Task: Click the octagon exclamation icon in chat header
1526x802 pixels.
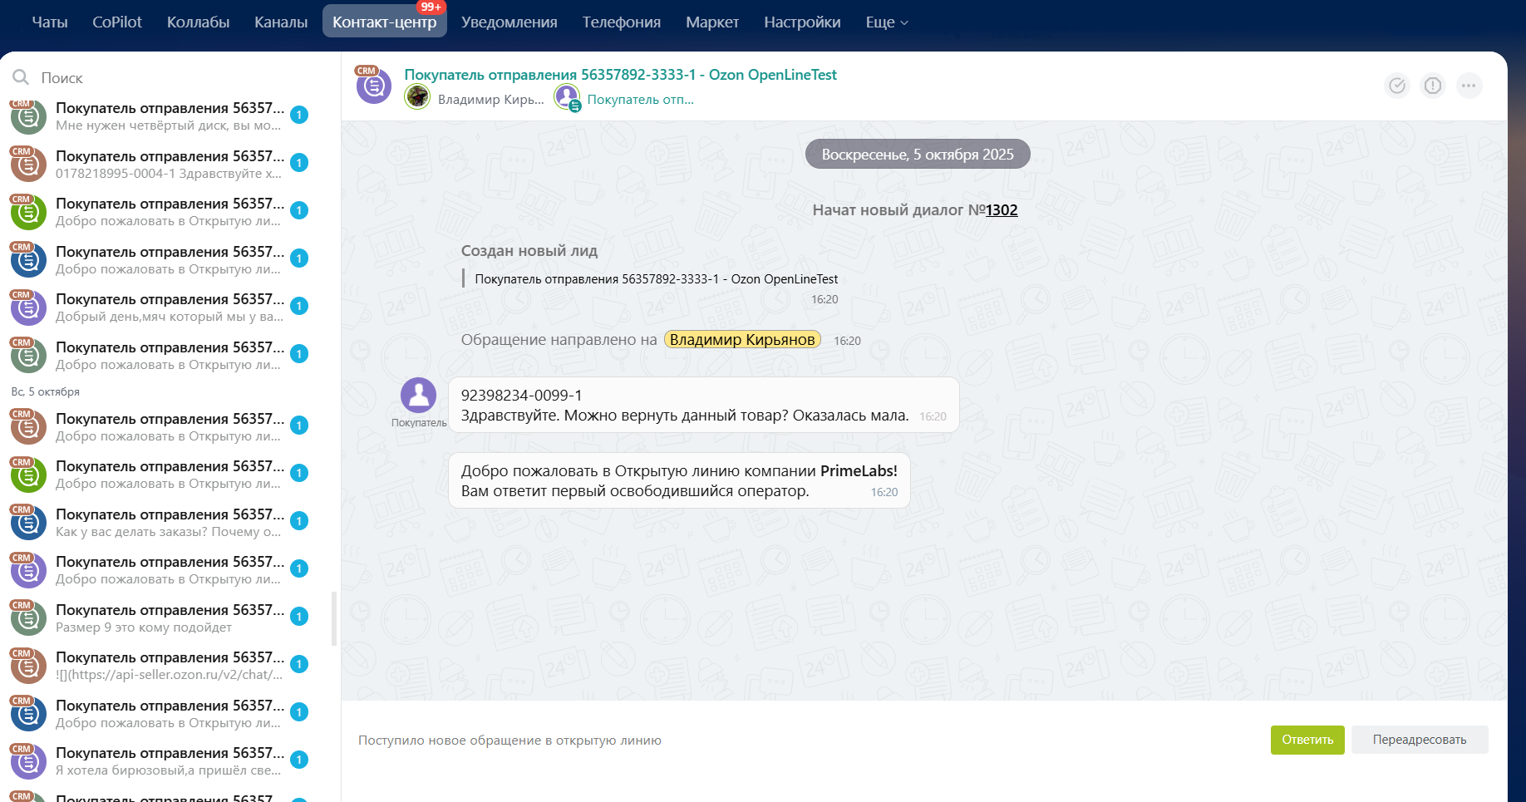Action: click(1433, 86)
